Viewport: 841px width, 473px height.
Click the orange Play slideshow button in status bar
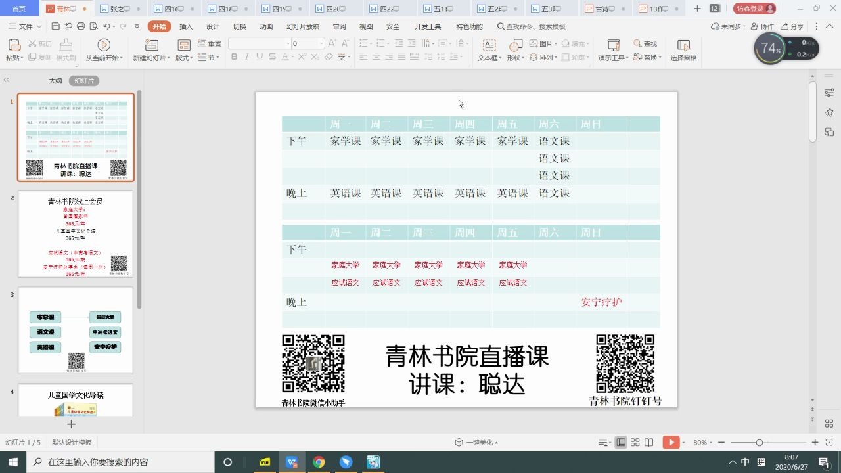coord(671,443)
